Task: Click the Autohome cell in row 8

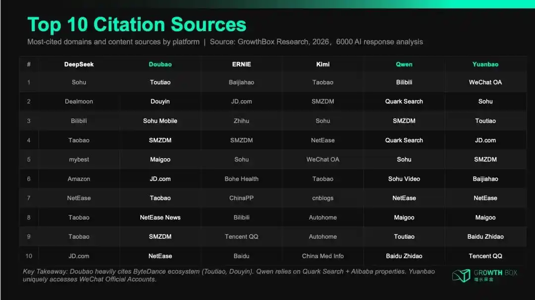Action: tap(323, 217)
